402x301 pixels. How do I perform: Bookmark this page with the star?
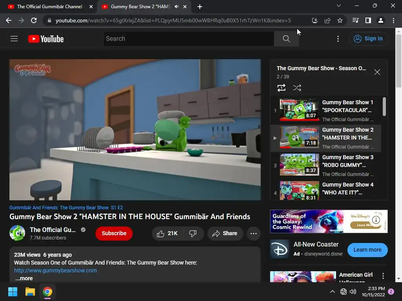coord(340,20)
